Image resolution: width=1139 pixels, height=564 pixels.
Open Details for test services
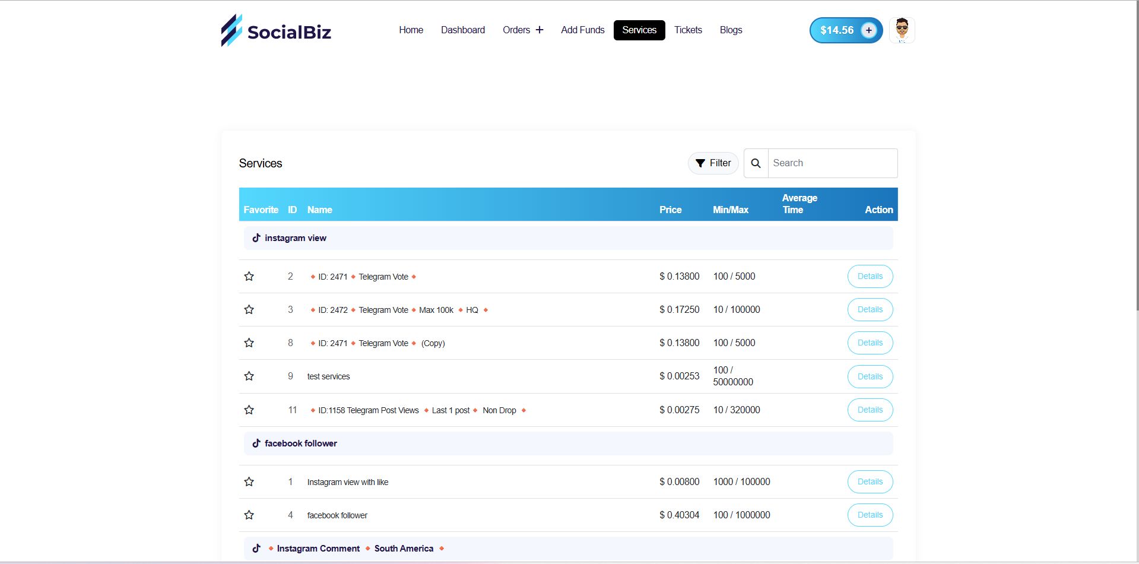coord(870,376)
